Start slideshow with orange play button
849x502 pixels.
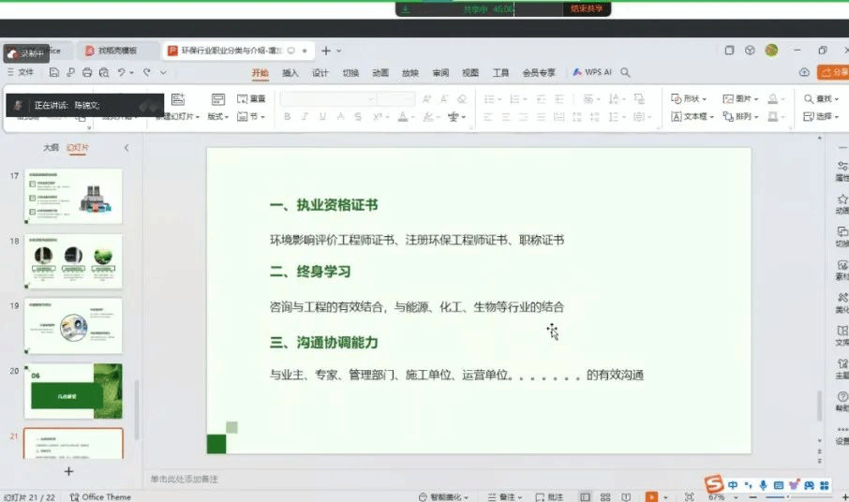651,496
